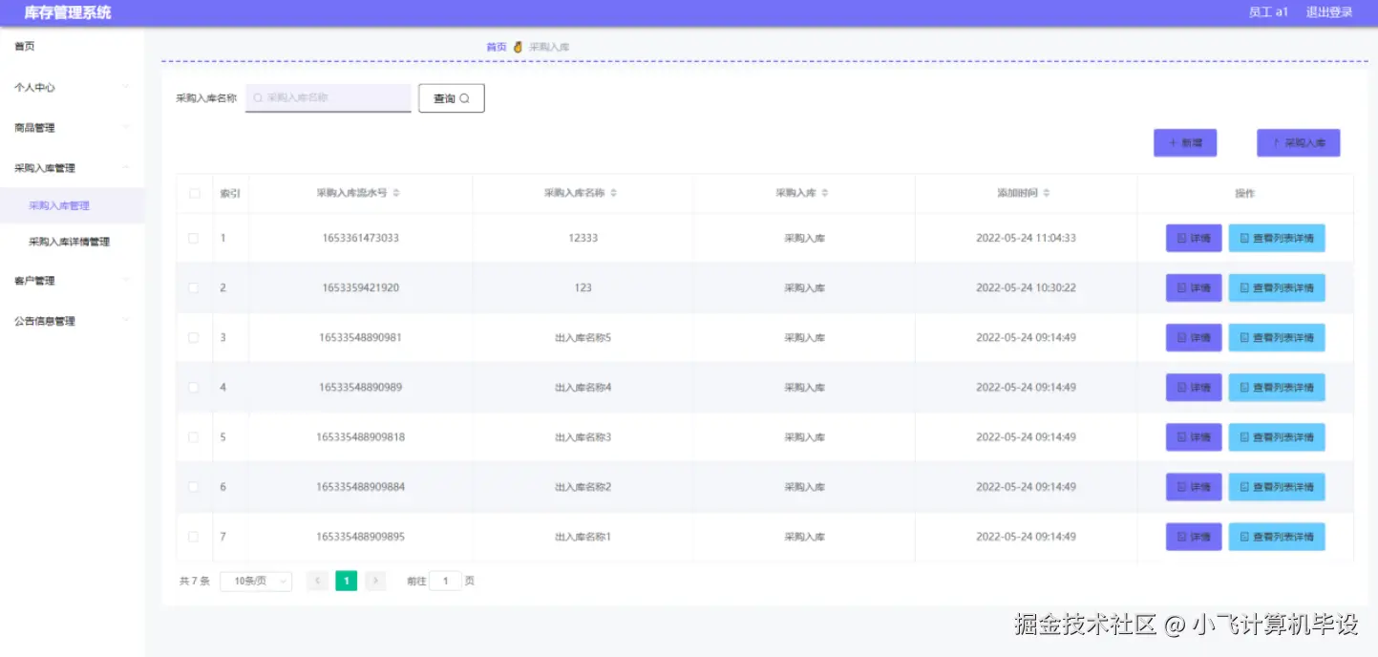The height and width of the screenshot is (657, 1378).
Task: Click previous page arrow in pagination
Action: pos(317,581)
